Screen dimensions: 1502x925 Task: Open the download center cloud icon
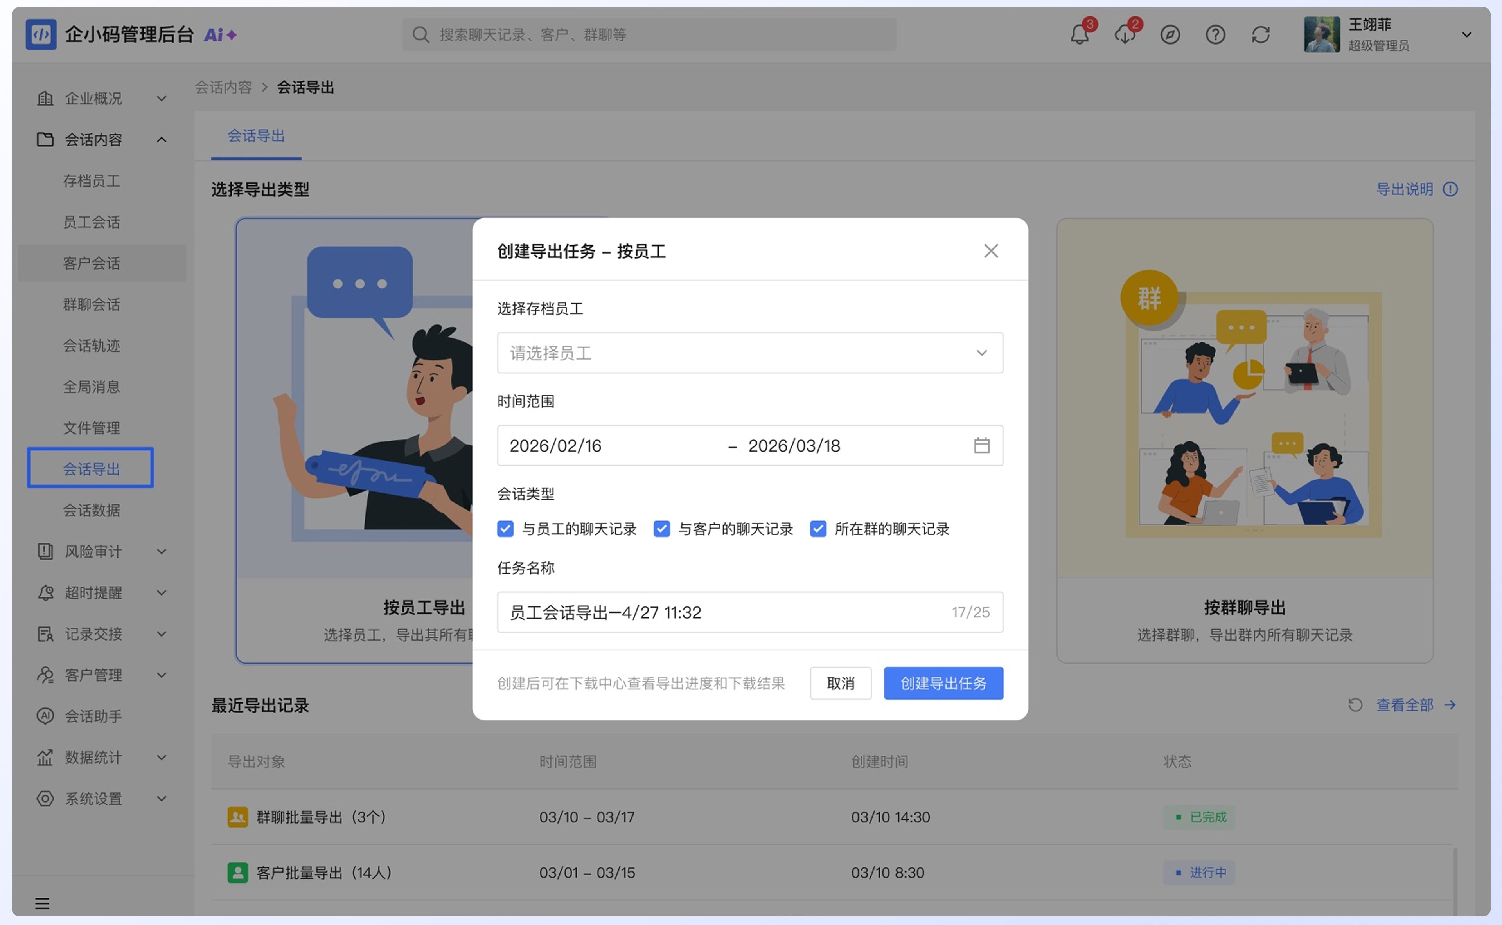(1125, 35)
